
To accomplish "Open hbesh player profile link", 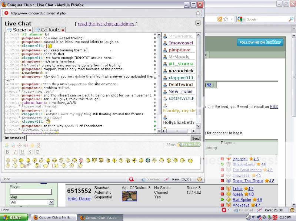I will (x=238, y=194).
